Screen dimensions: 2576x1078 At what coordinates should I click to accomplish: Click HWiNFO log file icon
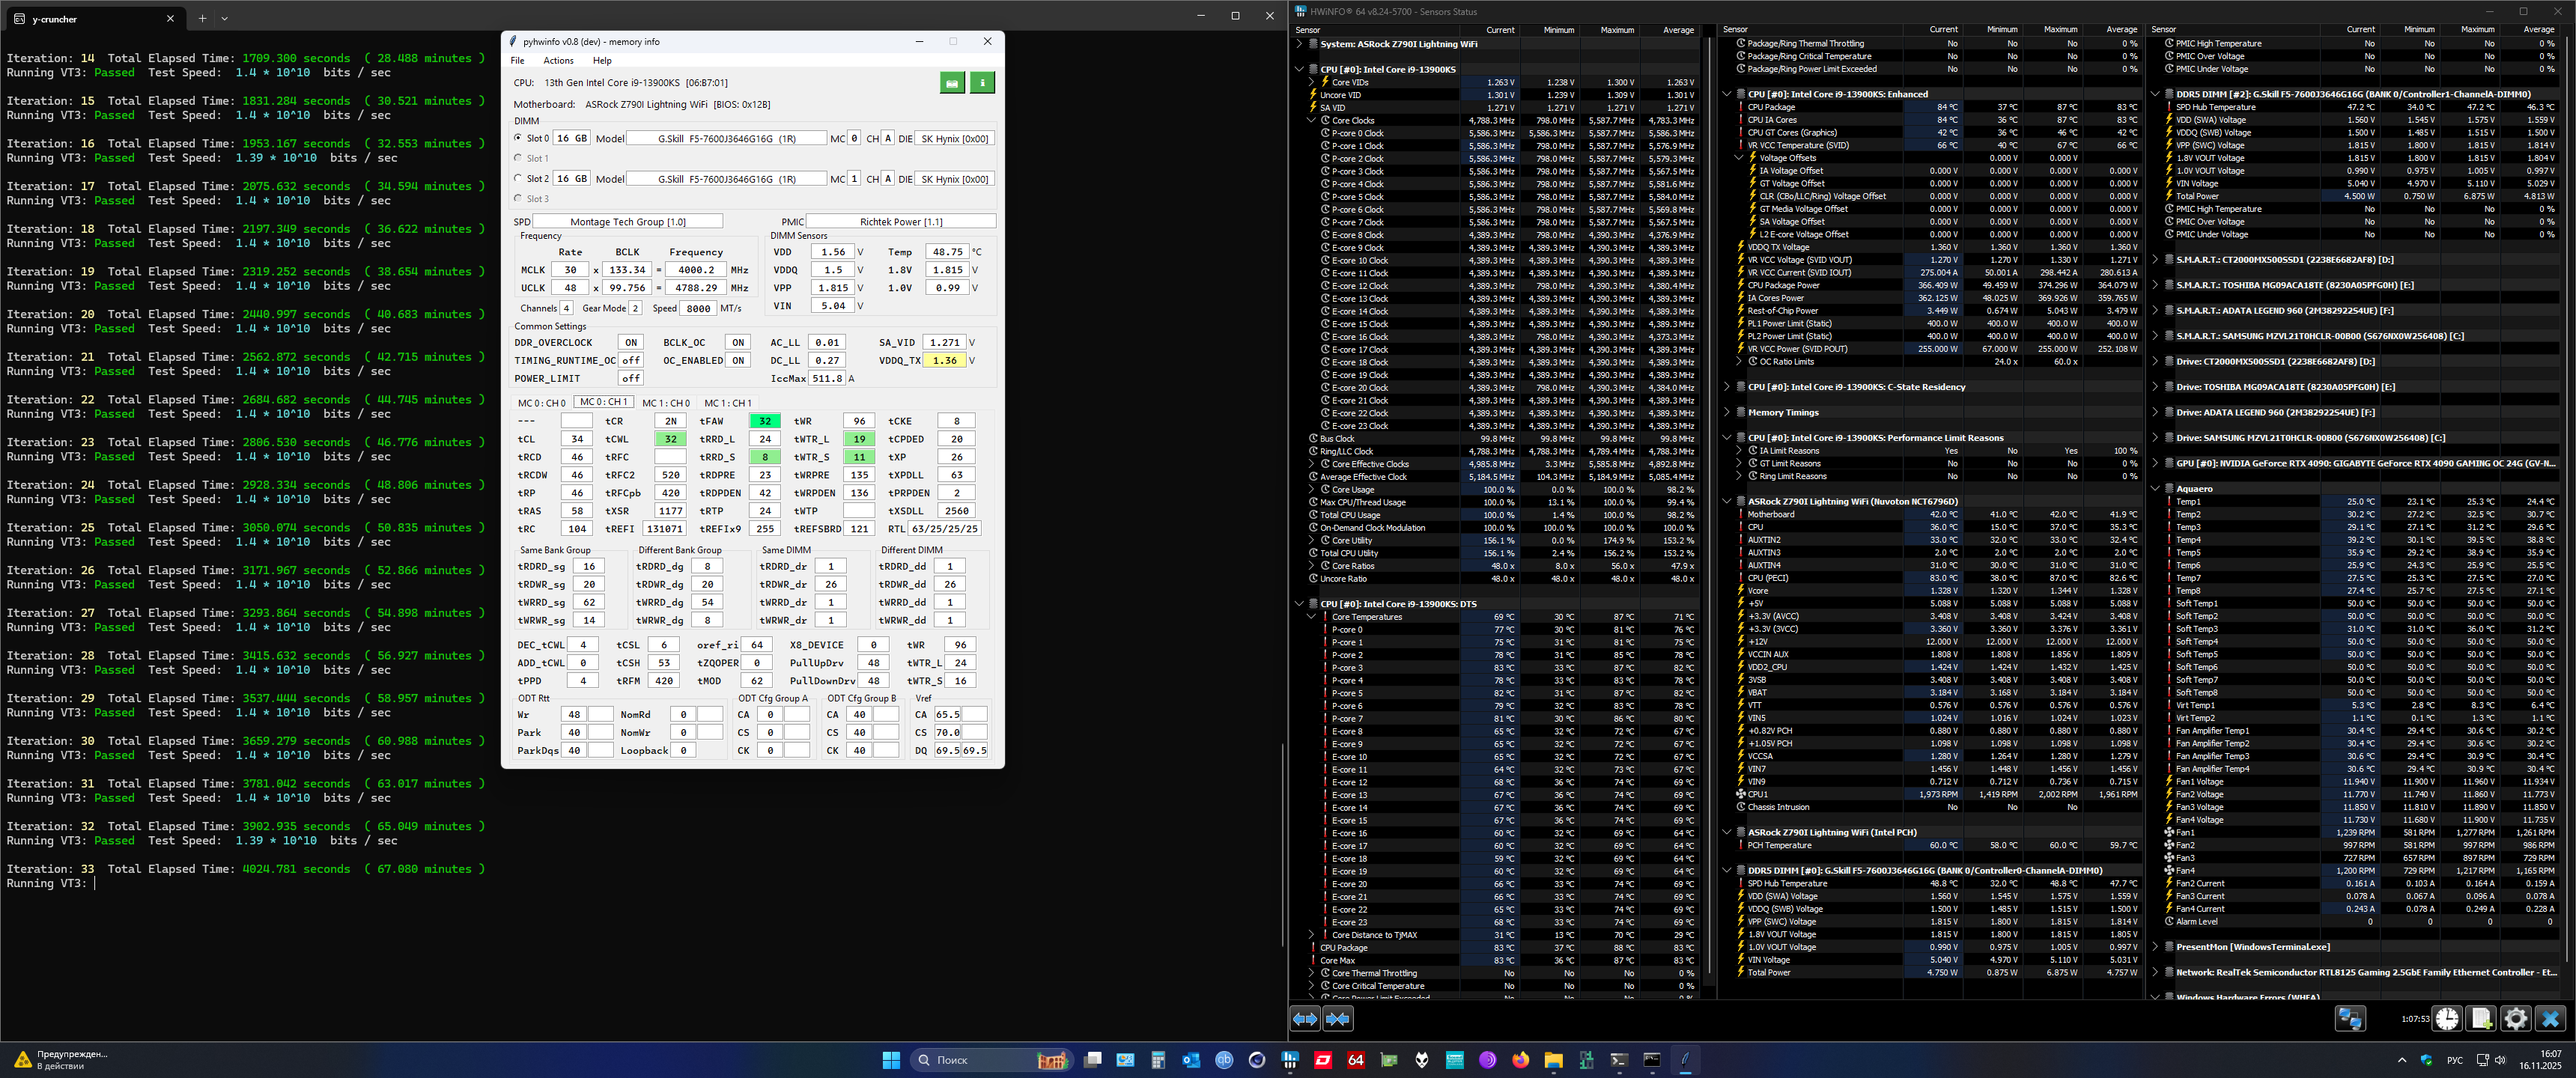click(2481, 1019)
